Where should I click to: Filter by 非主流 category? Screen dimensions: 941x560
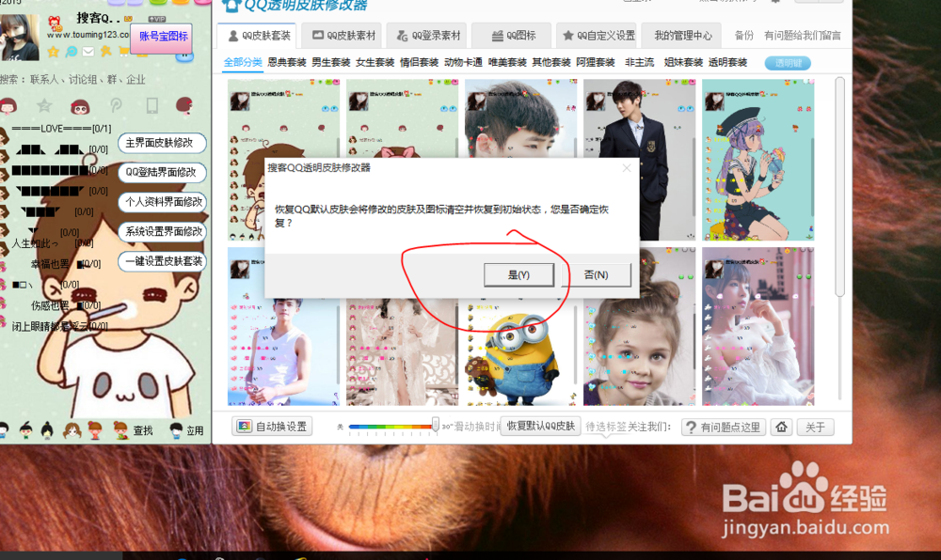click(639, 62)
